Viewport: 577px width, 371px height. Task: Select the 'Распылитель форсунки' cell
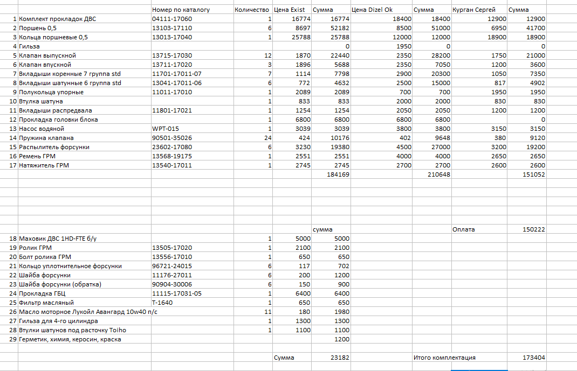(x=85, y=147)
